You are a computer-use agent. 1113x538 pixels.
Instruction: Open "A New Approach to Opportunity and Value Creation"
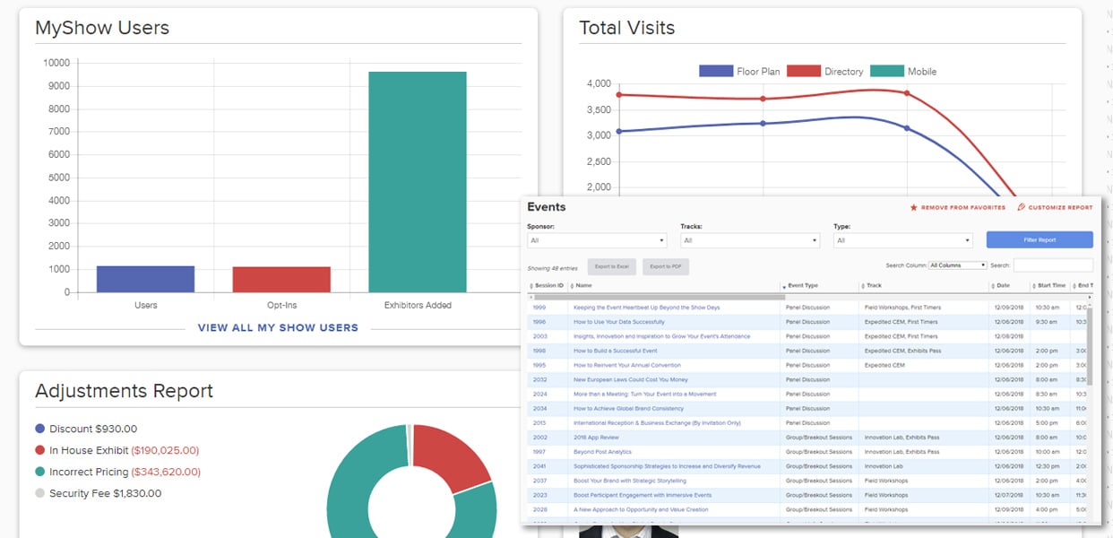641,509
